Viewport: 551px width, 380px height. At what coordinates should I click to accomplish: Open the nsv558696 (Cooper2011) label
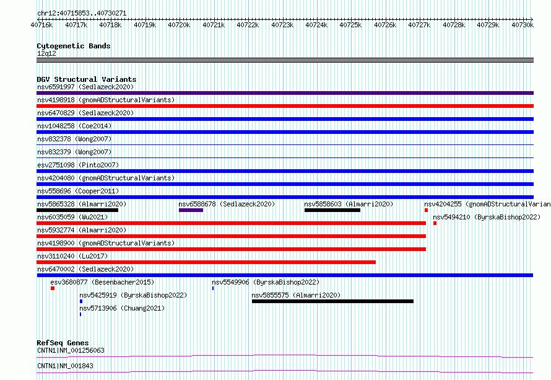(x=78, y=191)
